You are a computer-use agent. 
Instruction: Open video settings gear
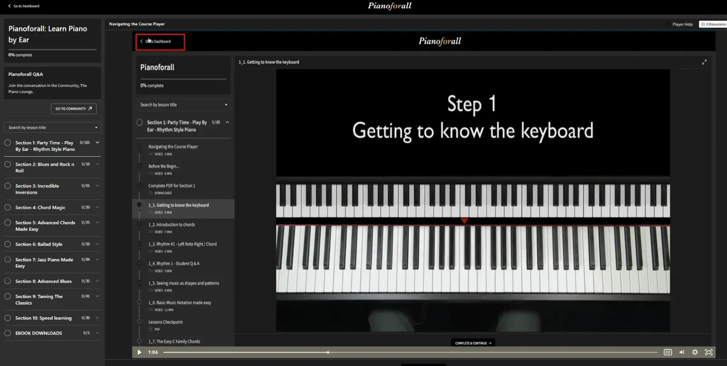[695, 352]
